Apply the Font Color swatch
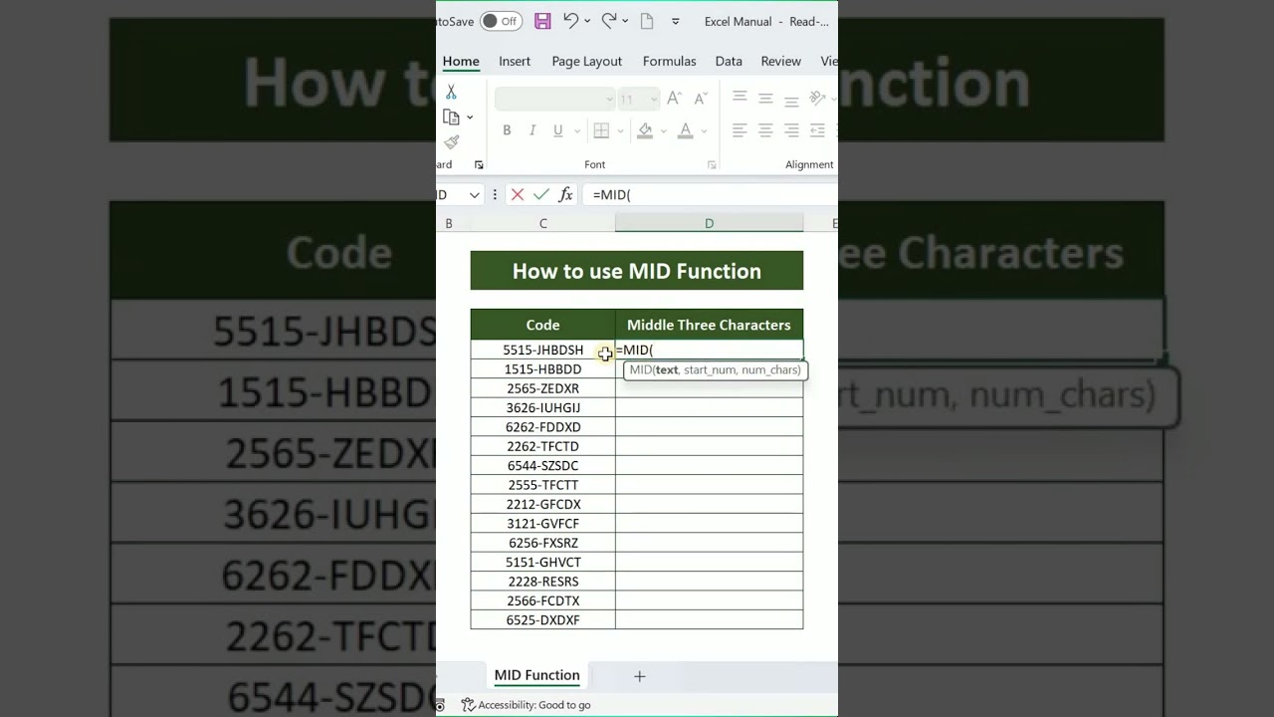This screenshot has width=1274, height=717. click(685, 130)
